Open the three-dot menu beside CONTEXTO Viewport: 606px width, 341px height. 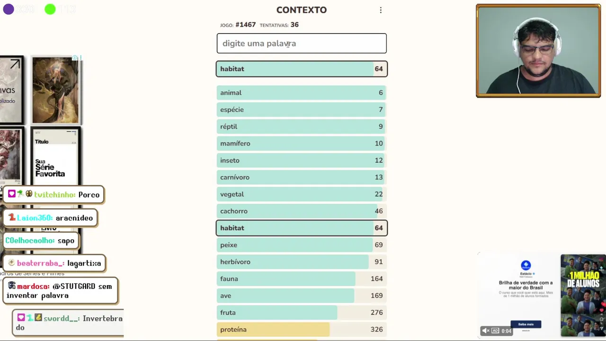point(381,10)
